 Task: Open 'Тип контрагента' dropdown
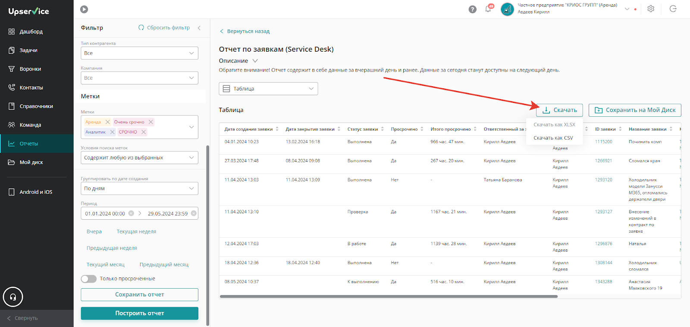[x=139, y=53]
